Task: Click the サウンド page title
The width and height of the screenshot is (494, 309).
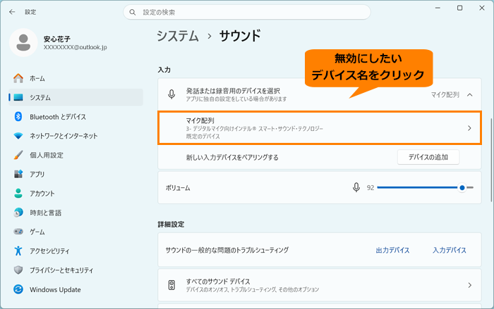Action: click(240, 36)
